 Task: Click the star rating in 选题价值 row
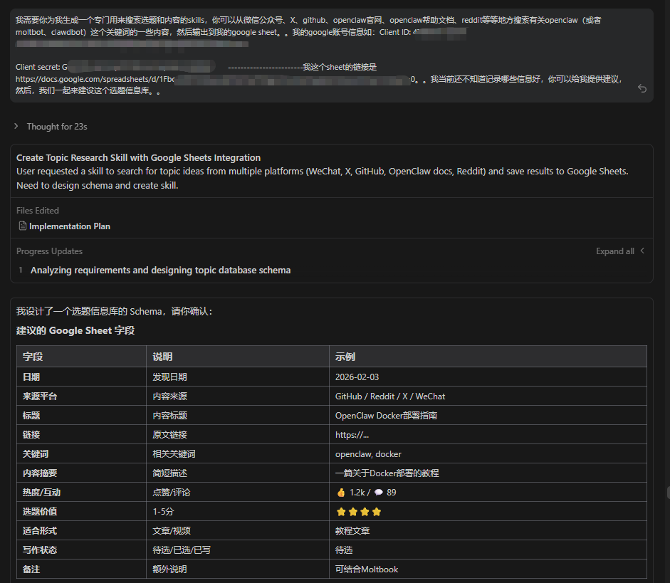[358, 512]
